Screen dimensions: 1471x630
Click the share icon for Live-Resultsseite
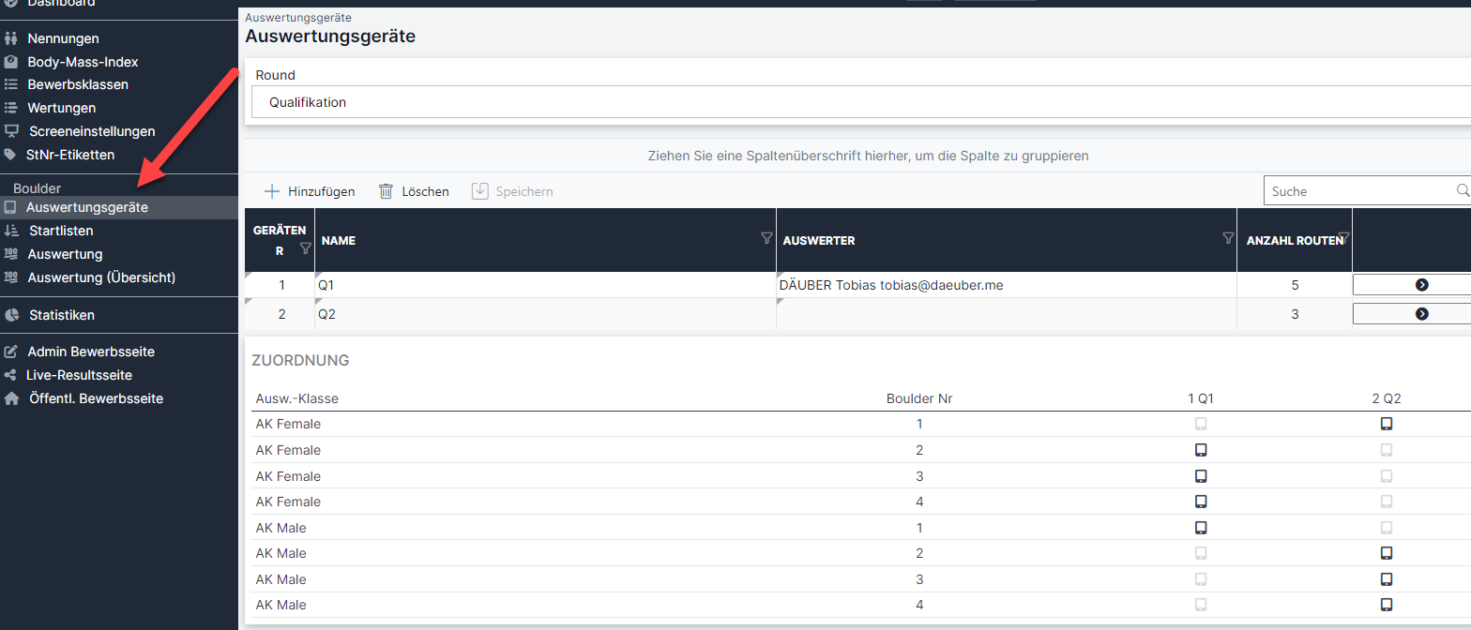pos(10,375)
